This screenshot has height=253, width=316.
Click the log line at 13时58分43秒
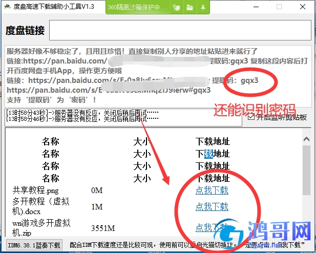[82, 113]
